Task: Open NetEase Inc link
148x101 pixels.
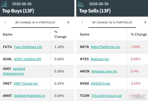Action: click(x=100, y=59)
